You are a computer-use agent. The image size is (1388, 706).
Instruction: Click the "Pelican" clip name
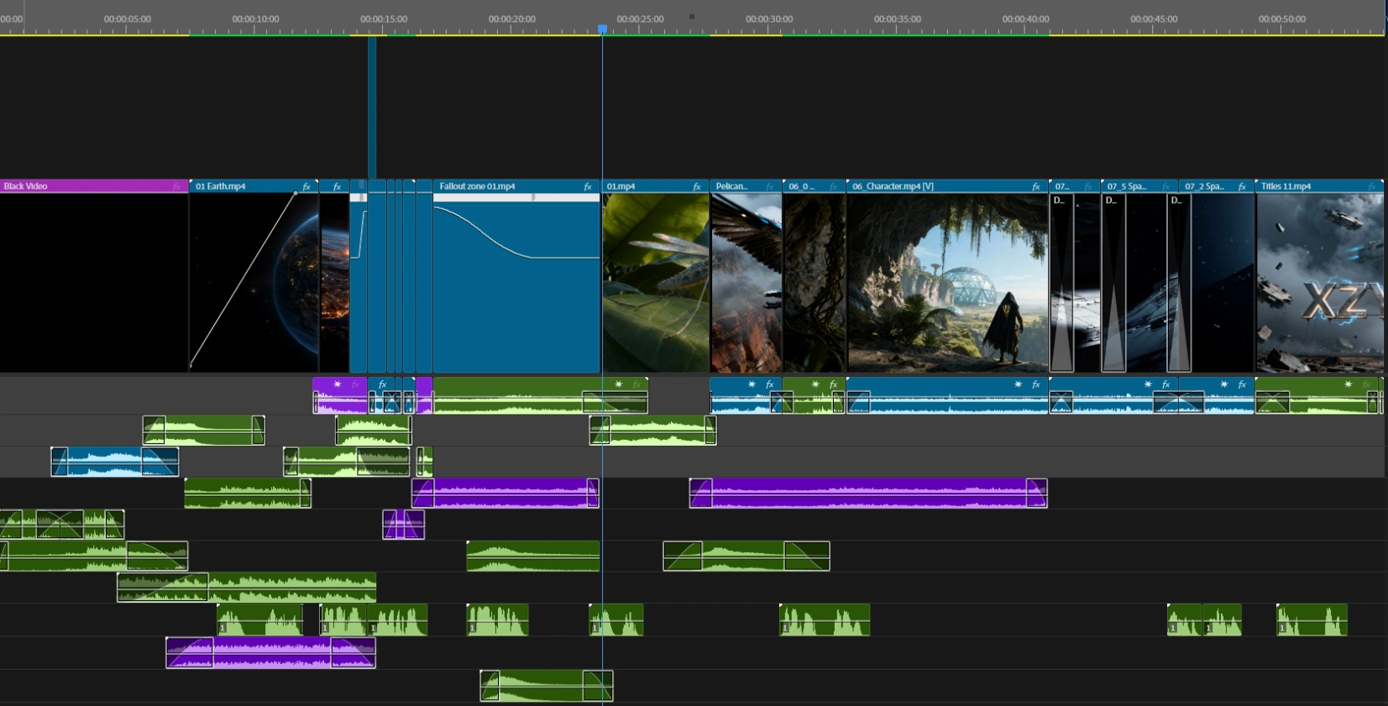tap(731, 186)
